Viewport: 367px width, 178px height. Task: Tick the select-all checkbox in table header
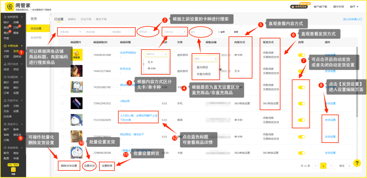pos(63,42)
